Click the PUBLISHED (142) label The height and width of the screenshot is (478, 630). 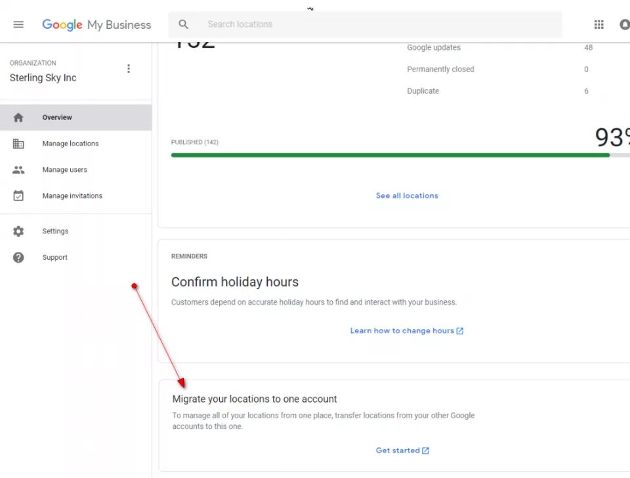pos(194,142)
